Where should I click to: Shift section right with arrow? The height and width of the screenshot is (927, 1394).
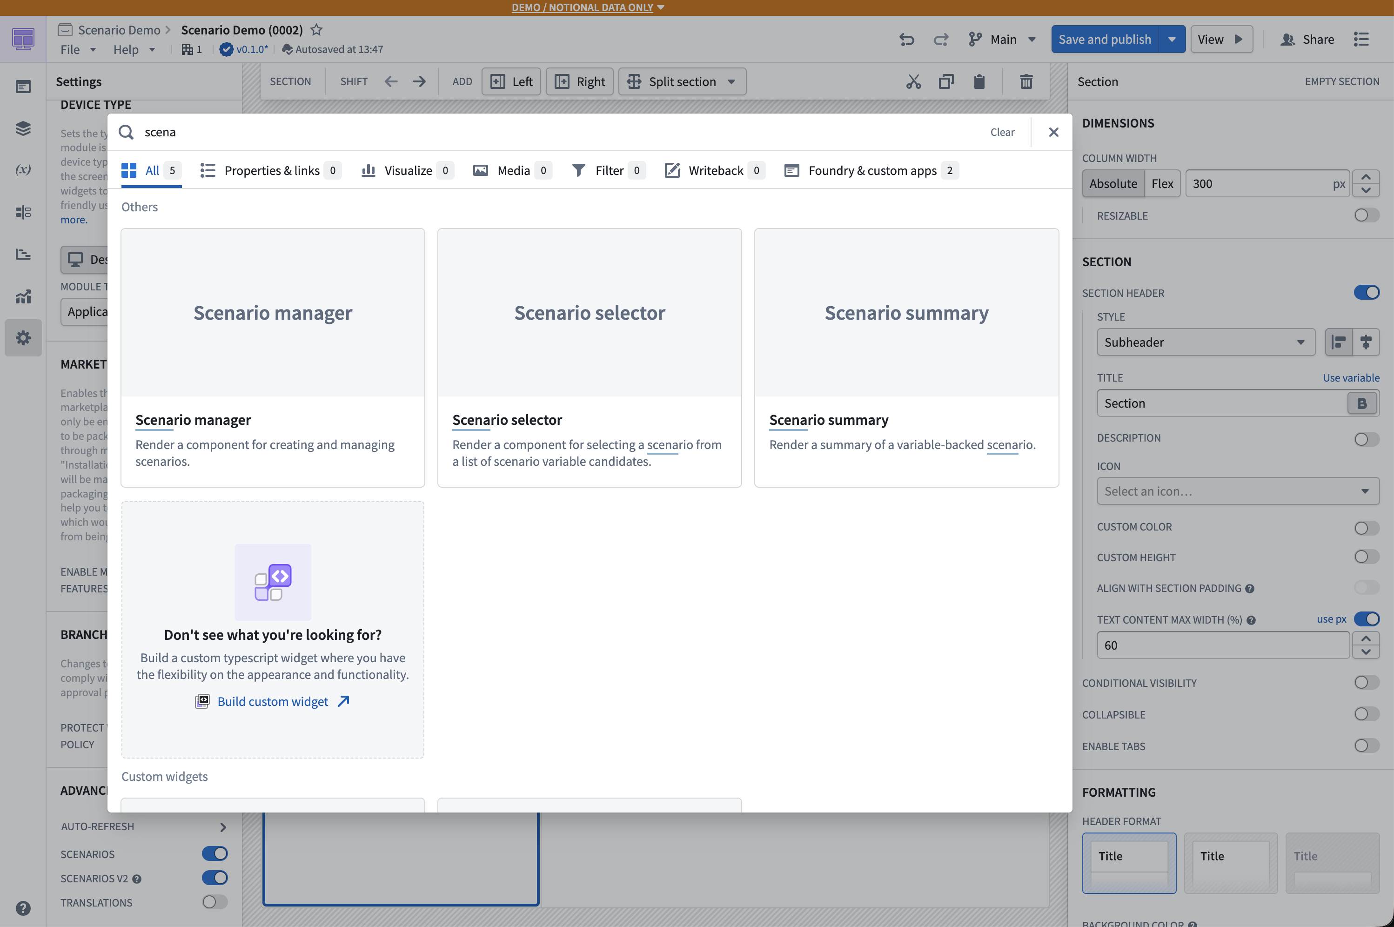tap(419, 81)
